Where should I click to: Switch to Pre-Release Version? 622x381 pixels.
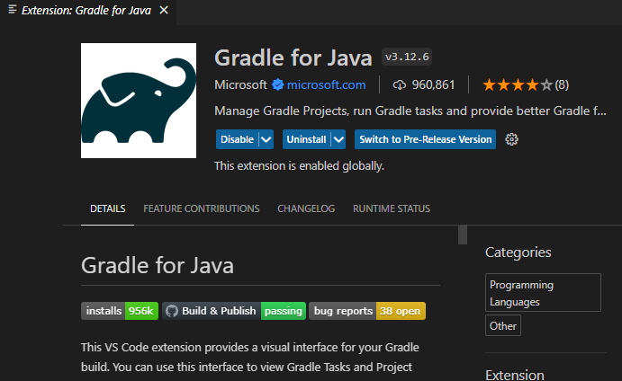pyautogui.click(x=425, y=139)
